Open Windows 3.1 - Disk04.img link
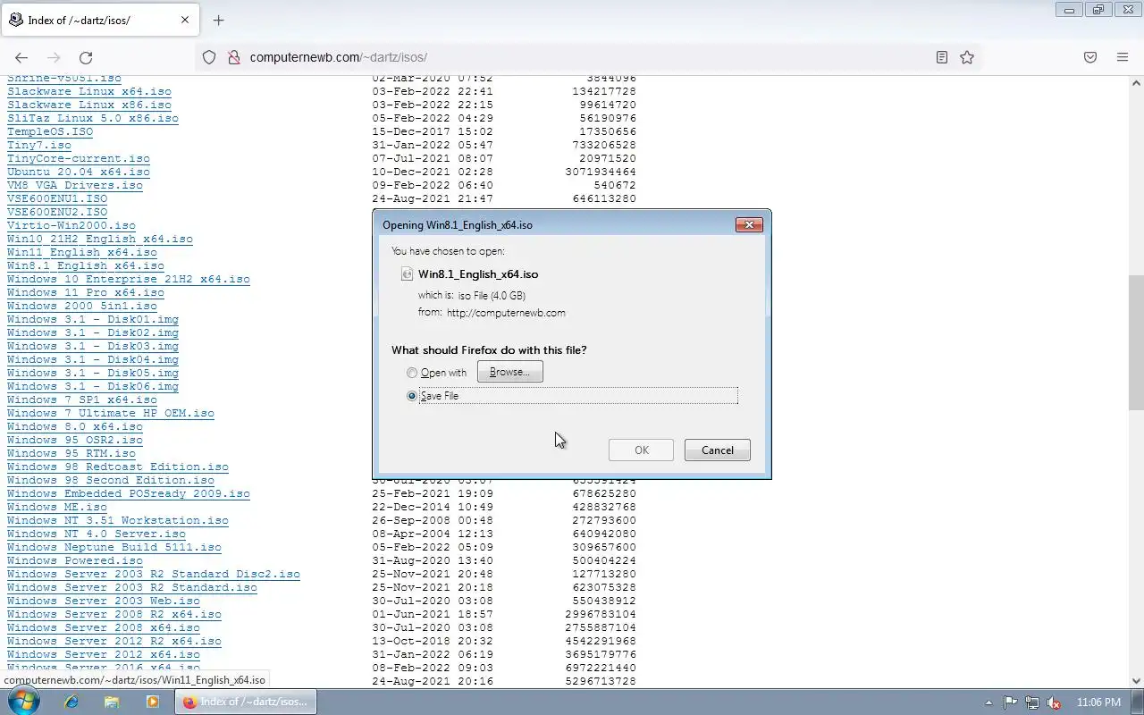 coord(93,359)
